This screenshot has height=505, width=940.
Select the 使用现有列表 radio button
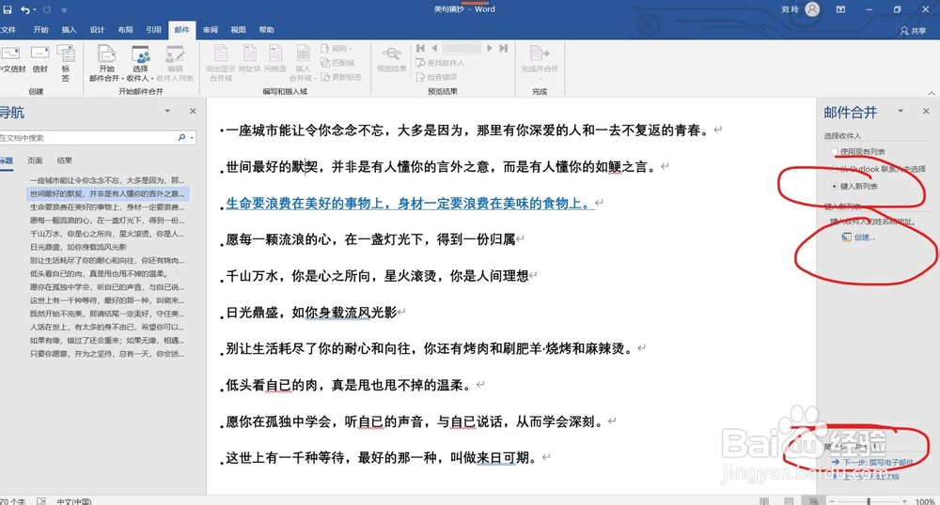click(835, 152)
